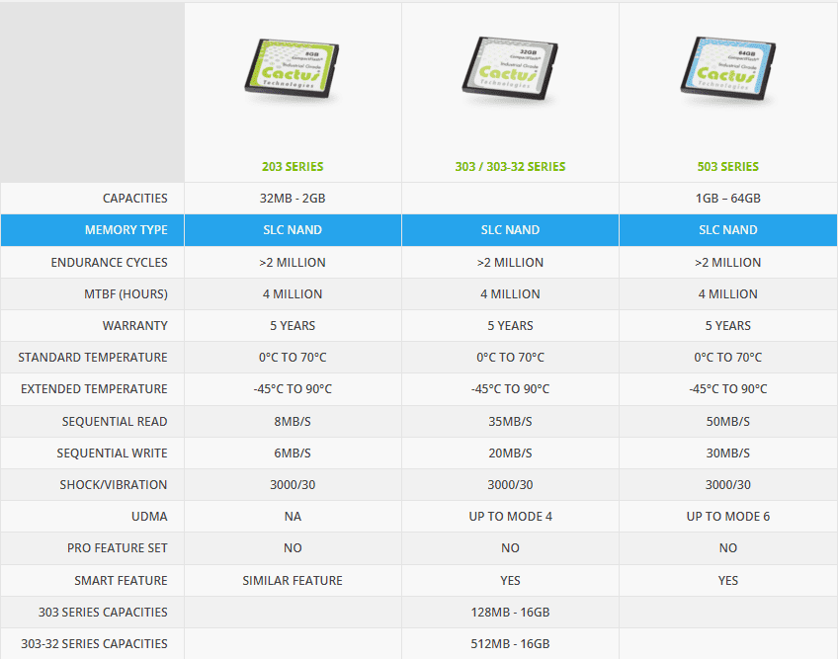
Task: Select the 32MB - 2GB capacity cell
Action: coord(293,199)
